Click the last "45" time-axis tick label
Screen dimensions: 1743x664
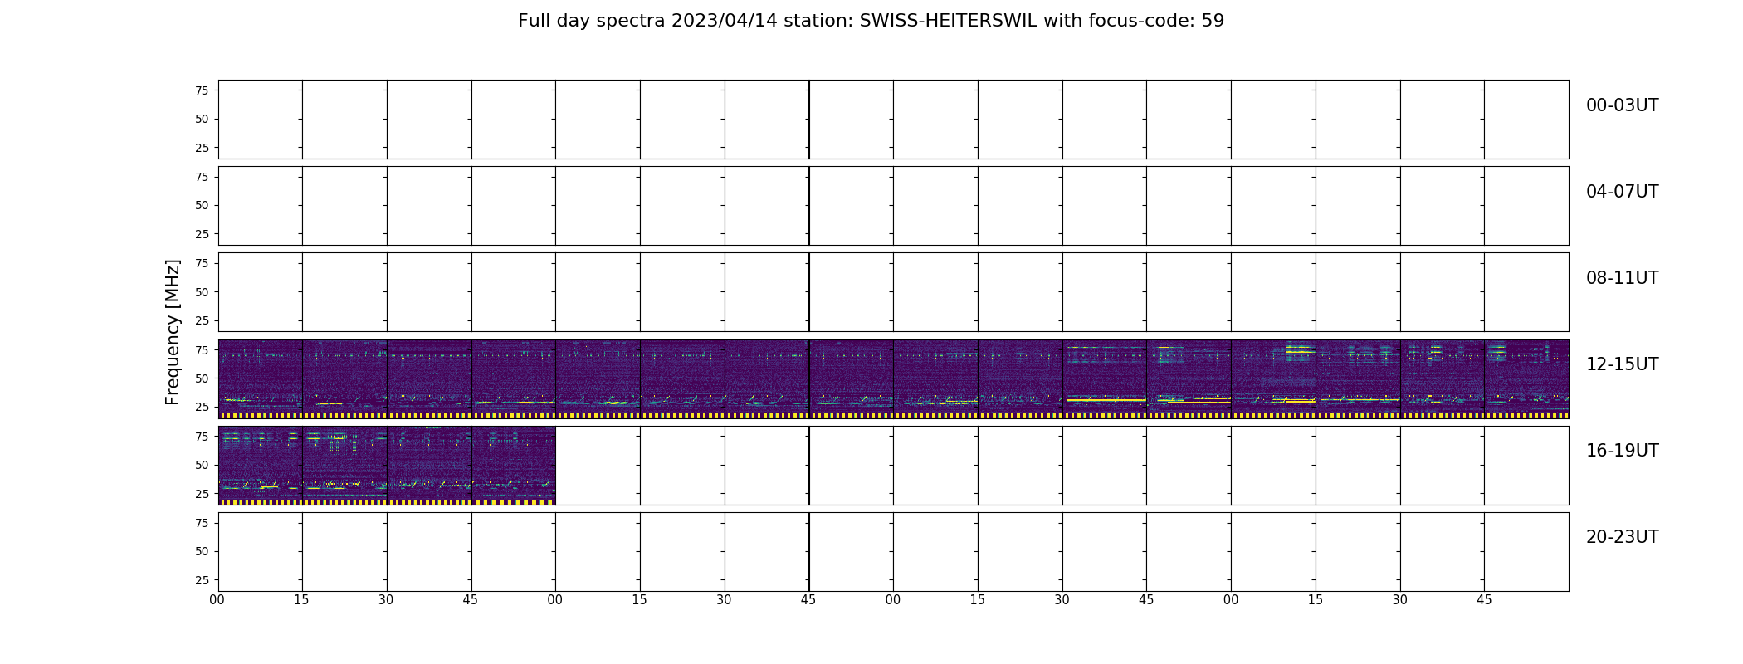1484,600
